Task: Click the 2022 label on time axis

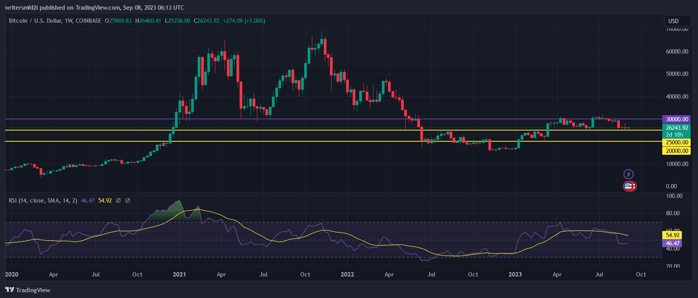Action: point(347,275)
